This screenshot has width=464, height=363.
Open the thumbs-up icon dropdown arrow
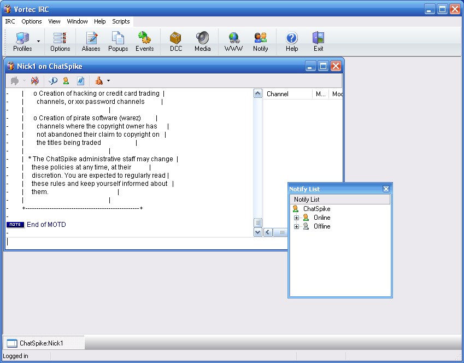(108, 81)
